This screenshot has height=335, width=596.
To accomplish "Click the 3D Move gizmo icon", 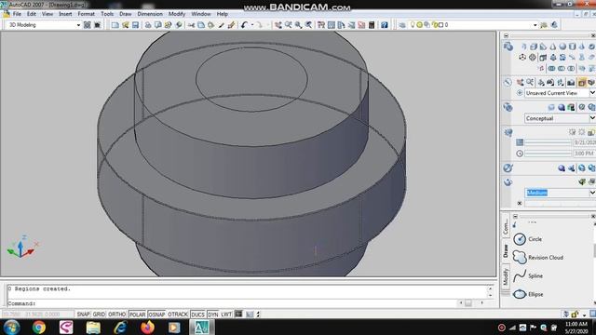I will tap(522, 58).
